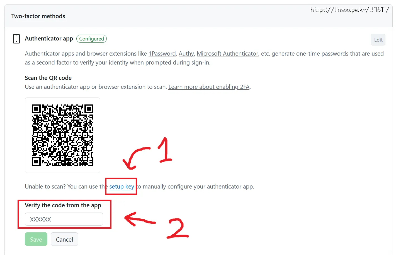Screen dimensions: 396x255
Task: Select Verify the code from the app label
Action: pyautogui.click(x=63, y=205)
